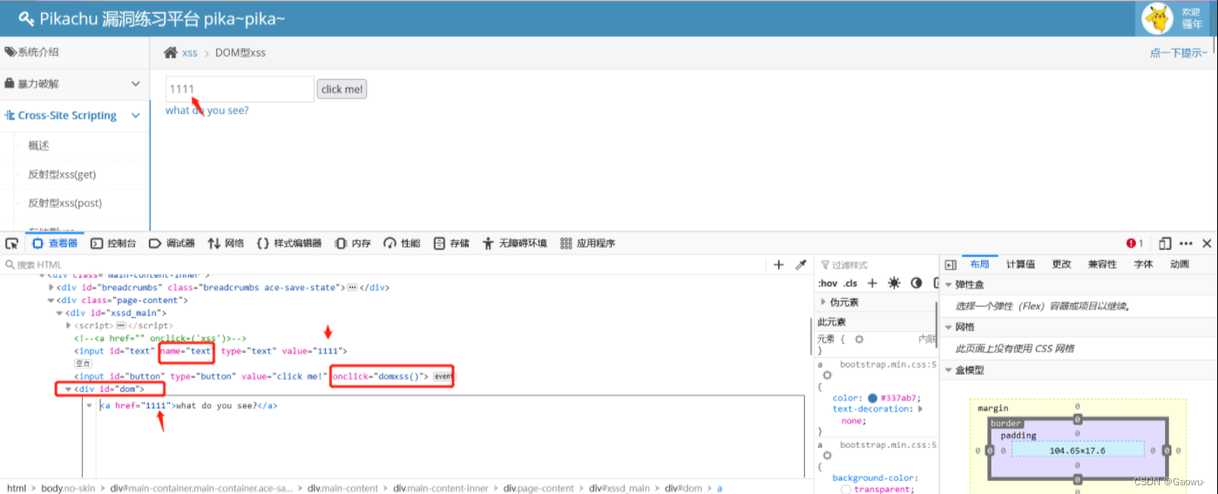Open the 应用程序 application tab
This screenshot has width=1218, height=494.
(x=588, y=243)
